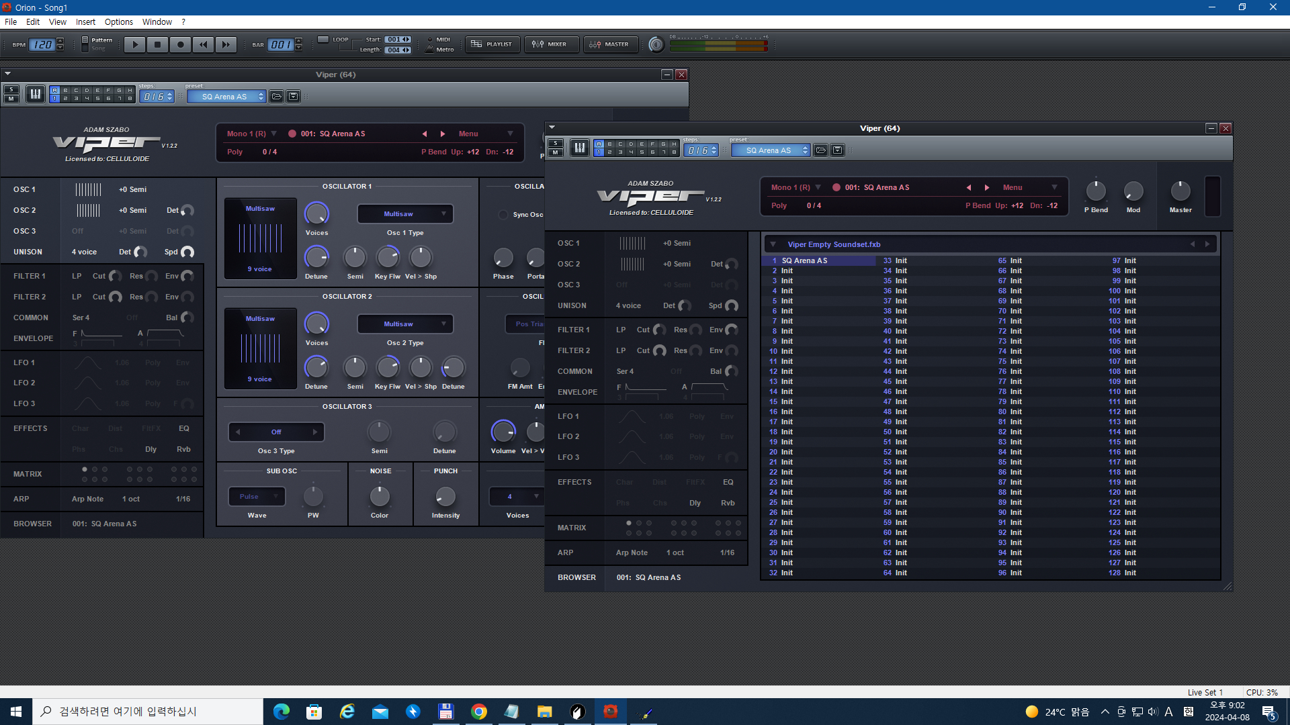The image size is (1290, 725).
Task: Click the Noise Color knob
Action: click(x=380, y=497)
